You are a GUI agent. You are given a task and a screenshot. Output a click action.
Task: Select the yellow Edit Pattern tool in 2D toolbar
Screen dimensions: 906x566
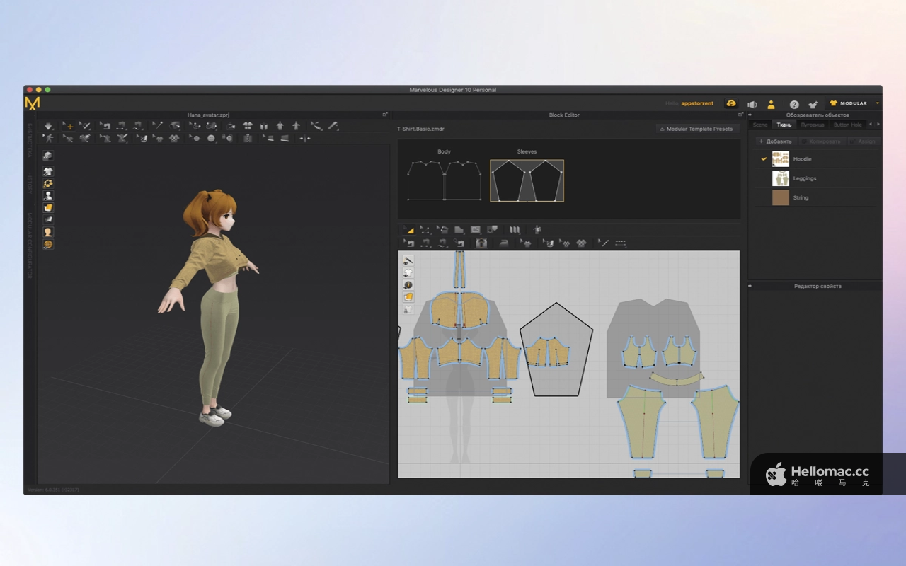pyautogui.click(x=410, y=229)
